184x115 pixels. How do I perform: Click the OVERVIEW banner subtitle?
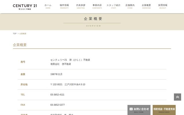coord(93,26)
